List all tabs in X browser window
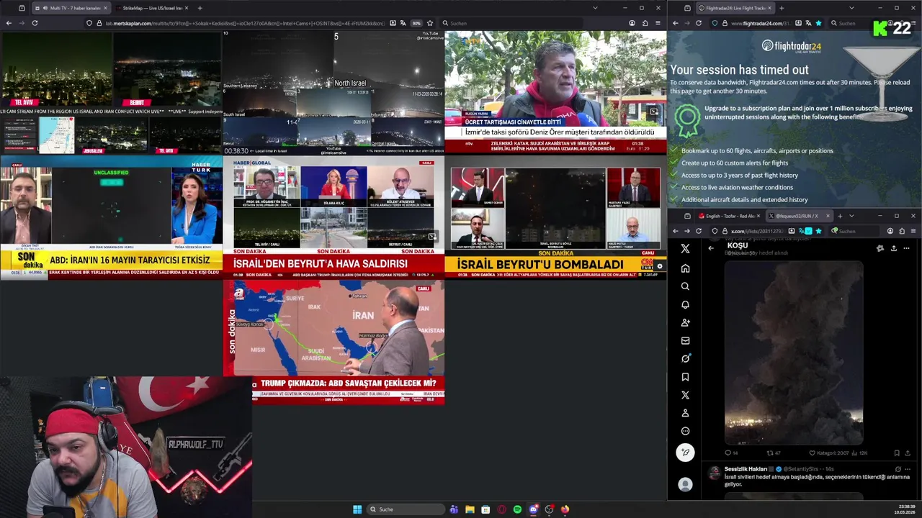This screenshot has height=518, width=922. point(851,216)
